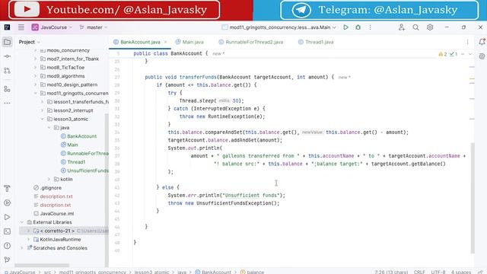
Task: Open the Project view selector dropdown
Action: 30,42
